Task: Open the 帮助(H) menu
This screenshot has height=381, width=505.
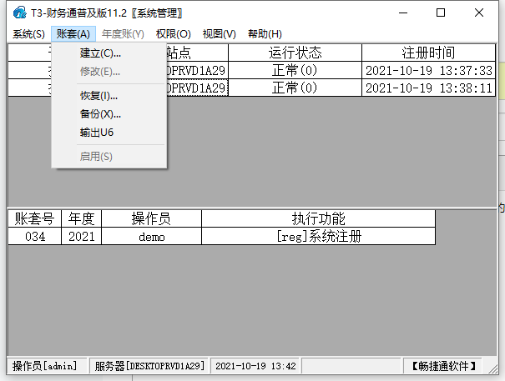Action: pos(265,34)
